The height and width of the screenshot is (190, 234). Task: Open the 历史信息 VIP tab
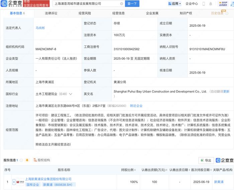(x=217, y=13)
